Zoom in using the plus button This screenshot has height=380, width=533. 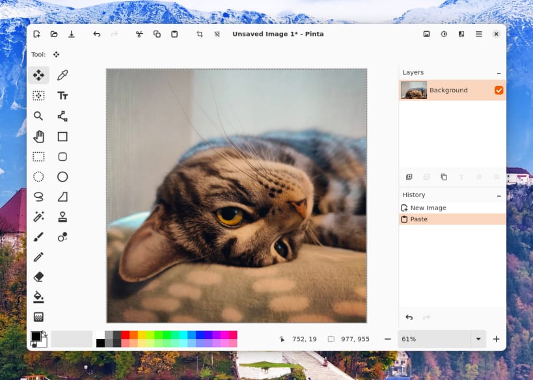(497, 338)
